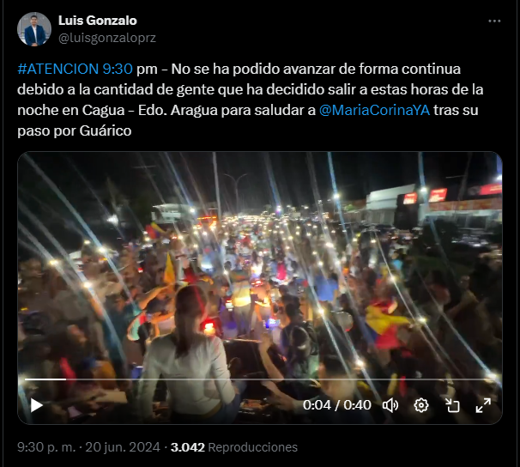This screenshot has height=467, width=520.
Task: Click the 0:04 / 0:40 time display
Action: [337, 405]
